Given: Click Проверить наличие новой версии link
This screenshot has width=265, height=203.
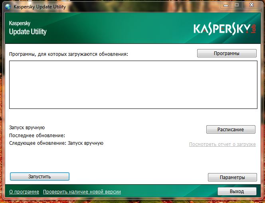Looking at the screenshot, I should coord(82,192).
